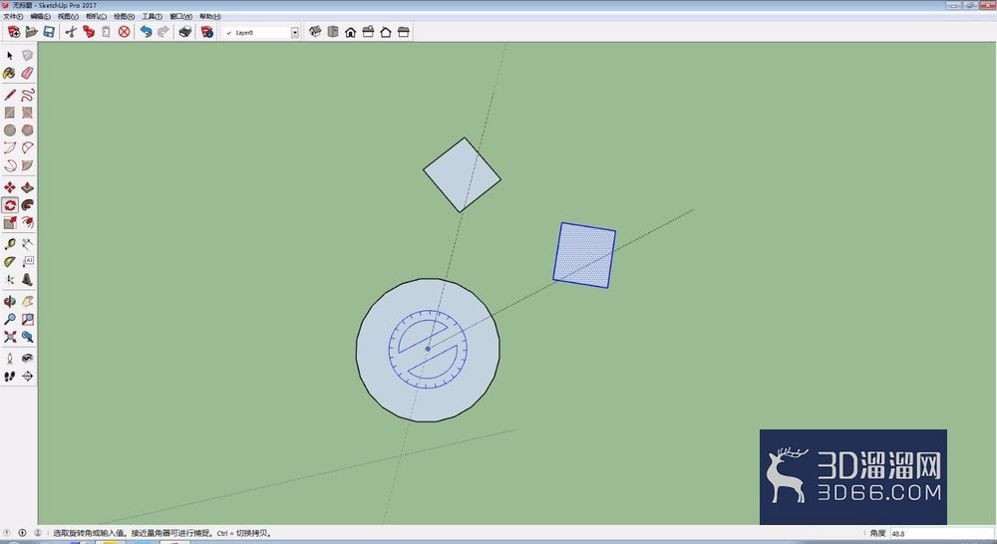Pick the Circle tool
Screen dimensions: 997x544
(10, 131)
